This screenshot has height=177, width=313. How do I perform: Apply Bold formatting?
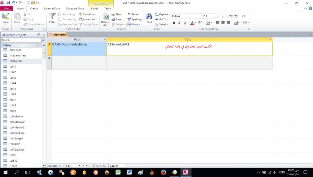point(174,23)
